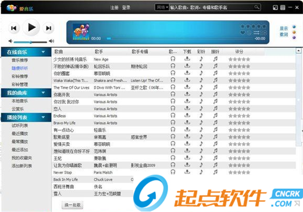The image size is (303, 212).
Task: Download the 范玮琪 song
Action: (187, 150)
